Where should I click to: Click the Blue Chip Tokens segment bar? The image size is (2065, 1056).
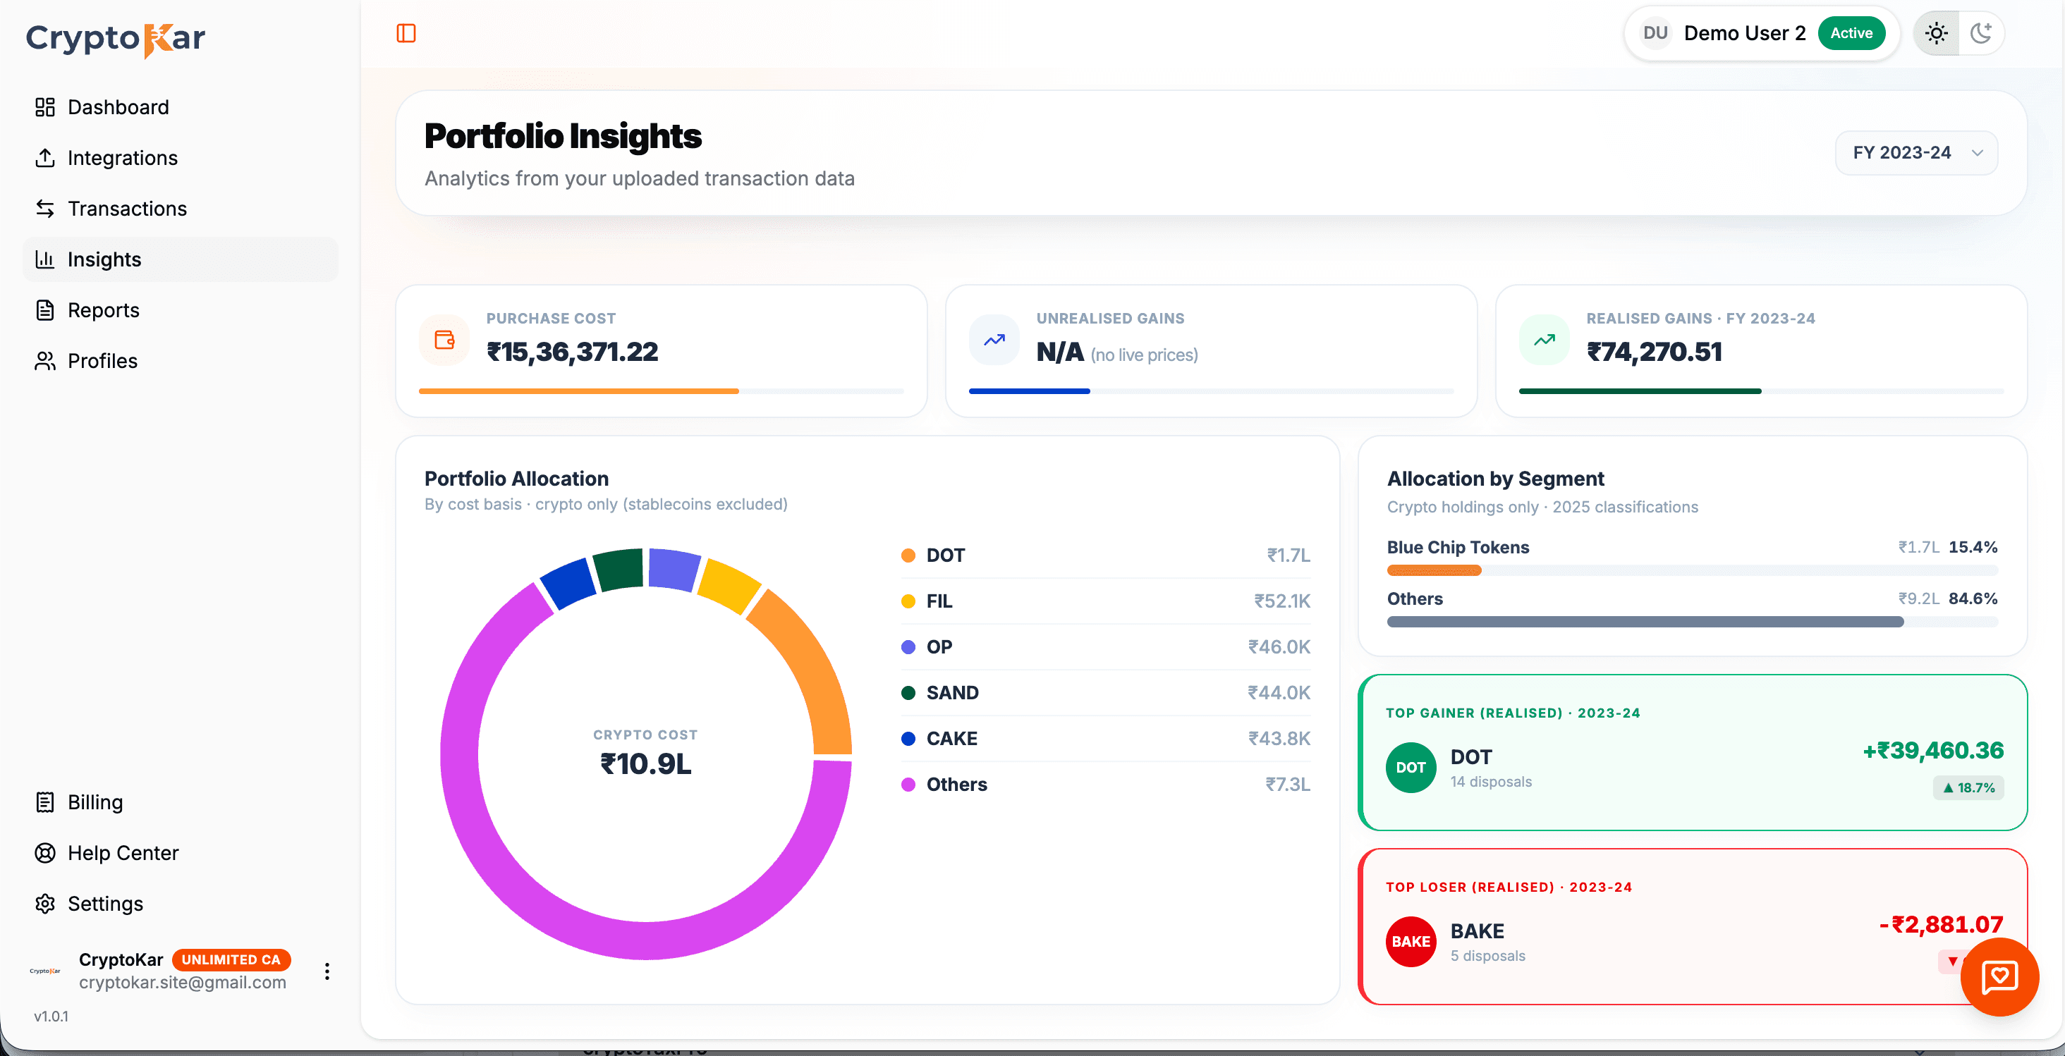(x=1434, y=570)
